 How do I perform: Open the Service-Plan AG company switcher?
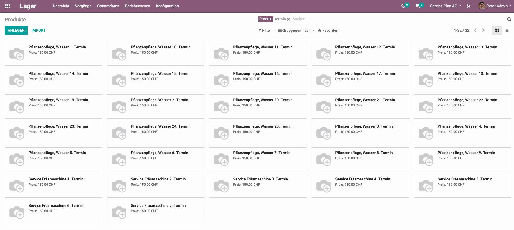click(x=445, y=6)
